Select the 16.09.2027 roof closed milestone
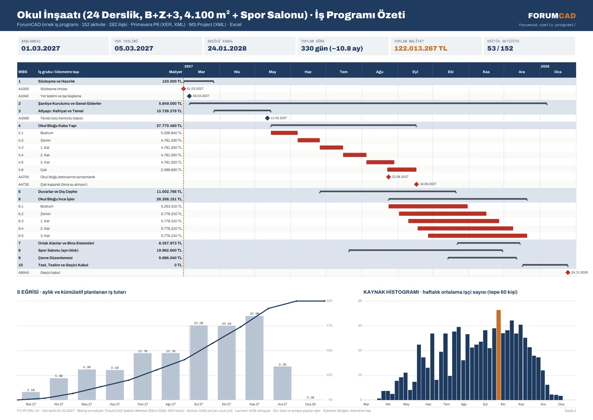Image resolution: width=593 pixels, height=420 pixels. (x=416, y=184)
